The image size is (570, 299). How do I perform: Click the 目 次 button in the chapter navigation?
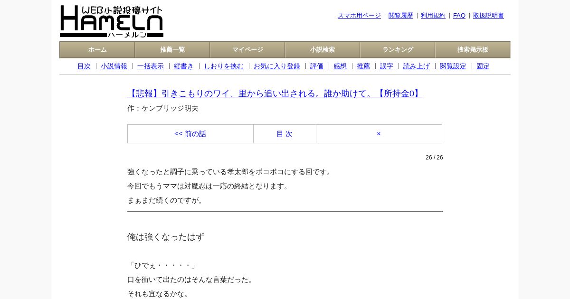285,134
